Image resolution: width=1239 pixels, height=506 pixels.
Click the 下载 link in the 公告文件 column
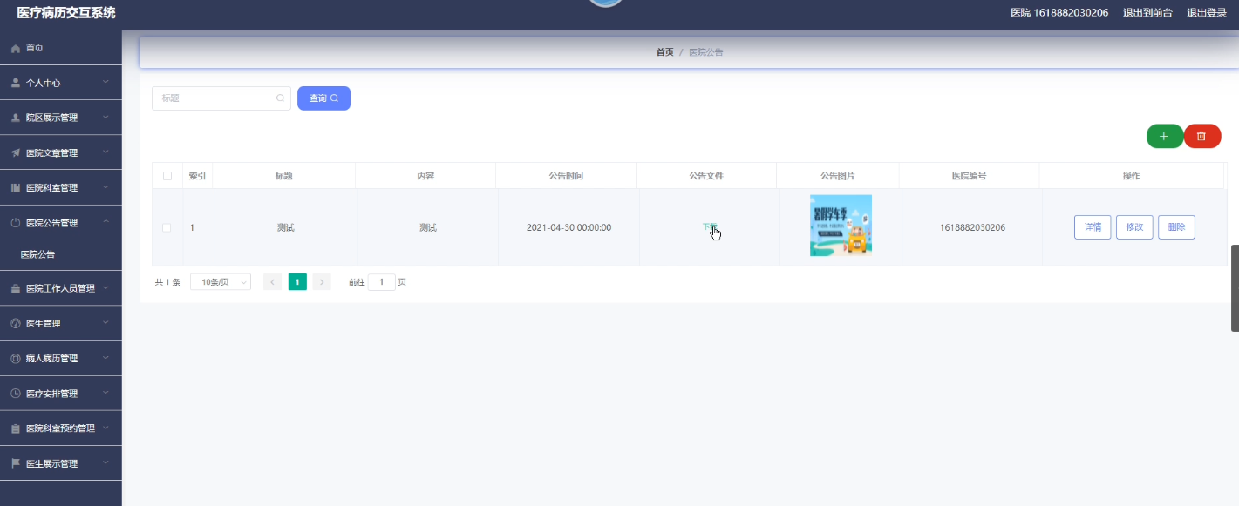(709, 227)
